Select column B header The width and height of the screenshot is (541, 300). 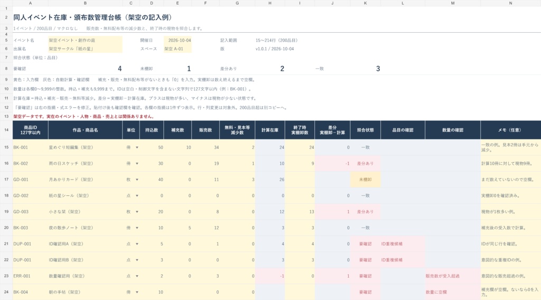[x=85, y=3]
